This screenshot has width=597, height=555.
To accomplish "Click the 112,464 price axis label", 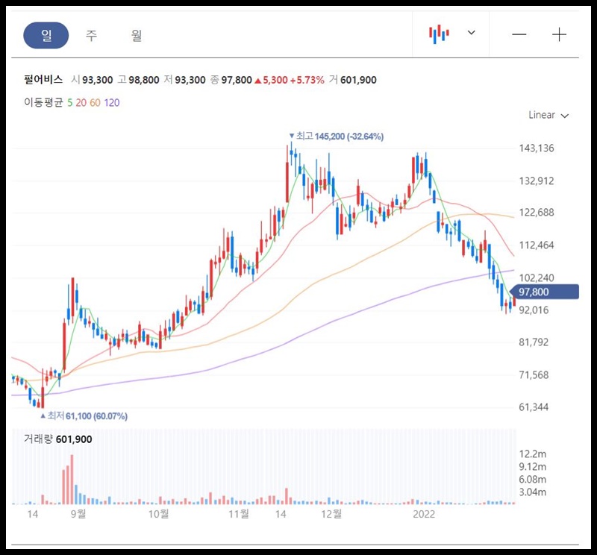I will [x=537, y=245].
